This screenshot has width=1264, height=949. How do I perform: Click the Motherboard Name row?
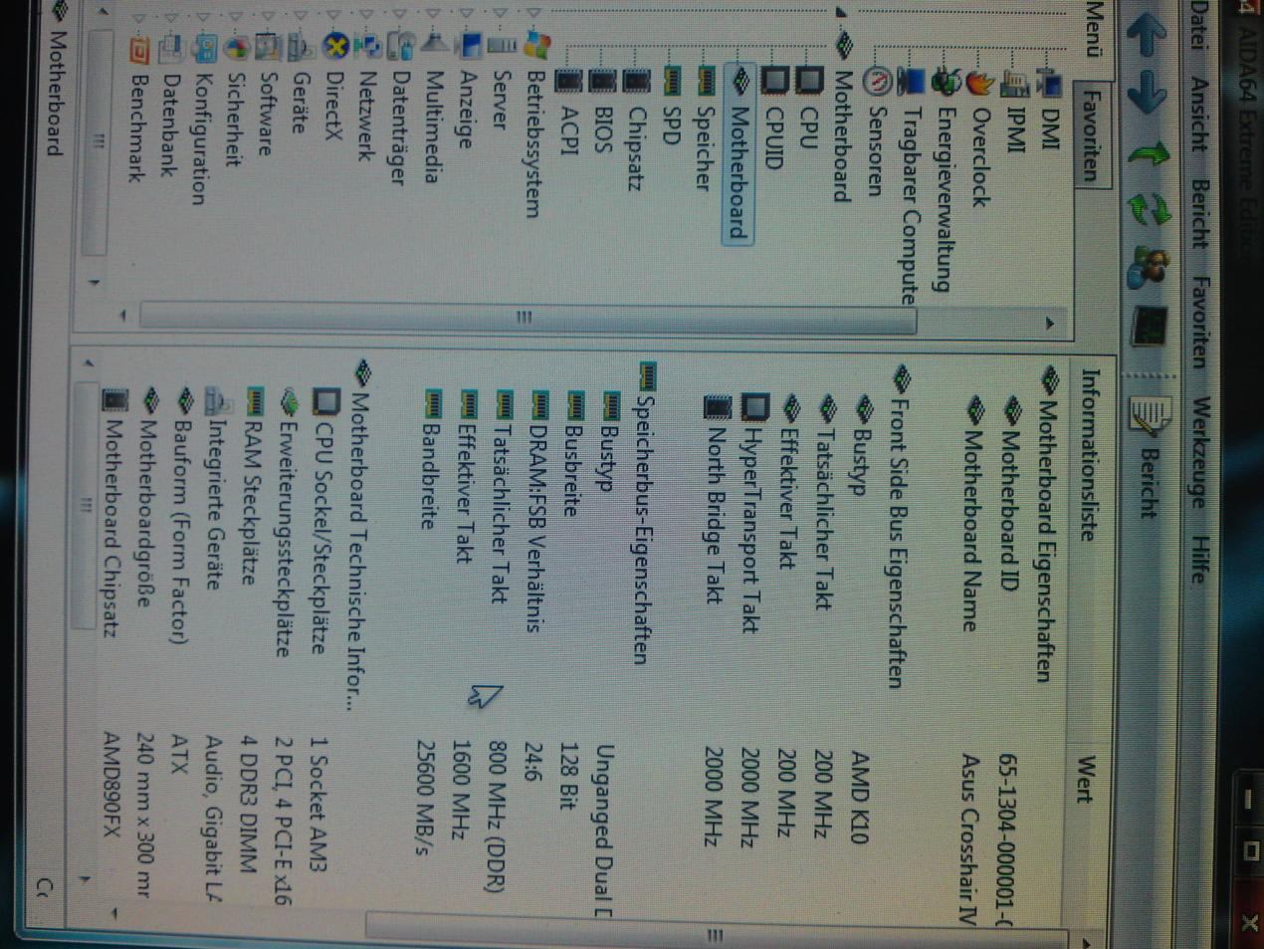tap(971, 661)
